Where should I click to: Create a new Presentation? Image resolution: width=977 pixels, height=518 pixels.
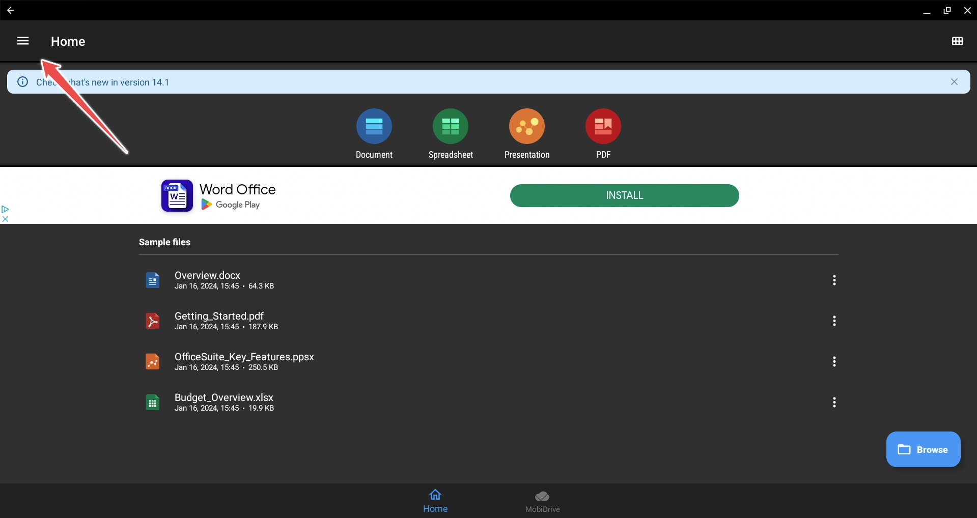[526, 127]
